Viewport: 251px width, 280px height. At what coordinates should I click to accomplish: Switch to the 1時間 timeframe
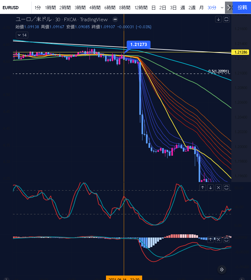[x=50, y=7]
